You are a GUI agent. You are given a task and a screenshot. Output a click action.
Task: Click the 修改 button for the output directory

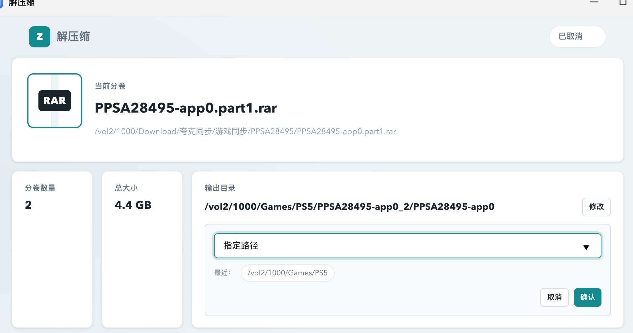[596, 207]
